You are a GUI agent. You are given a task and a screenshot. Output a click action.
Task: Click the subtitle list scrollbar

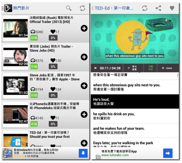click(177, 75)
